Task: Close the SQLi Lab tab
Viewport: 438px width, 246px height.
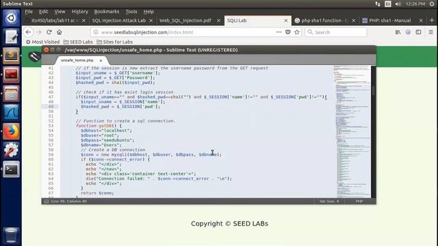Action: coord(286,20)
